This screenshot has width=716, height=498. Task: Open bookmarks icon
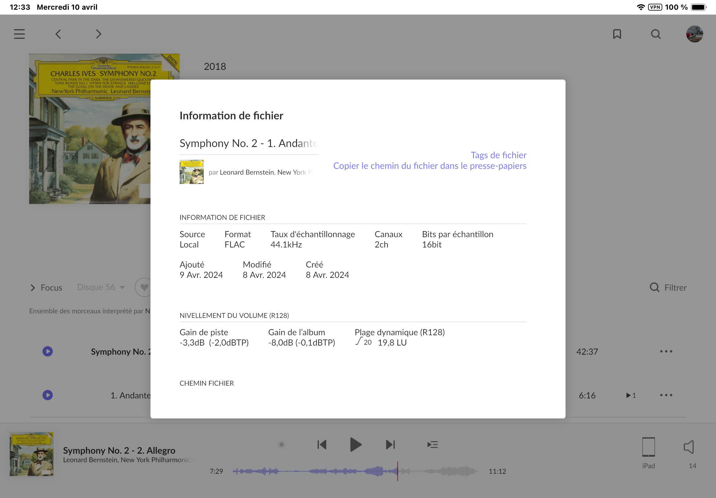coord(617,34)
